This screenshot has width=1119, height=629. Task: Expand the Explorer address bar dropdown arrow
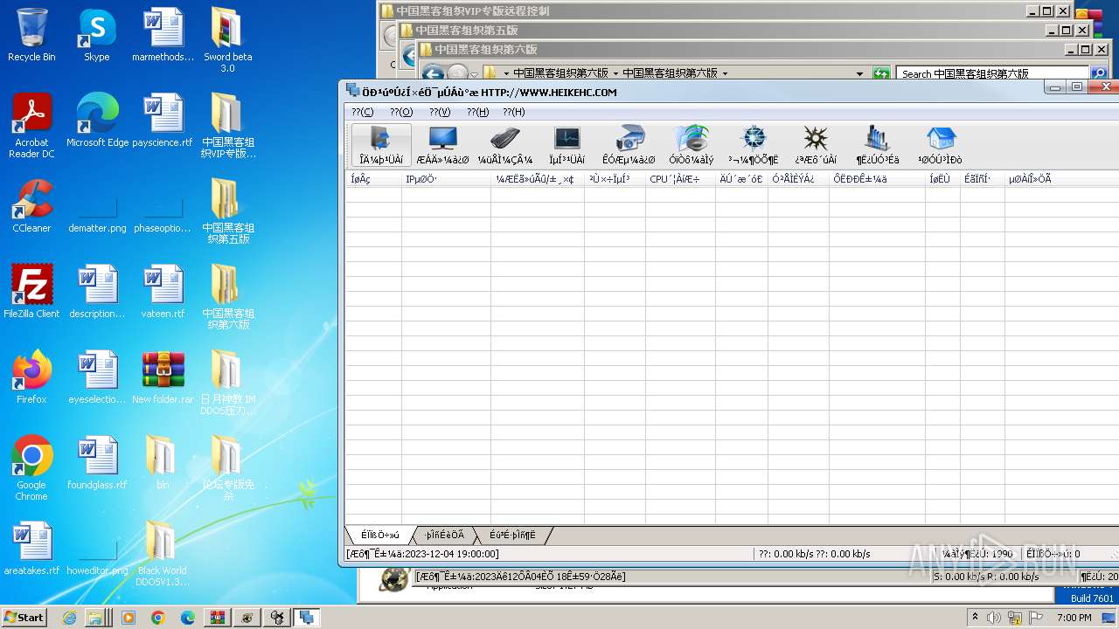859,73
